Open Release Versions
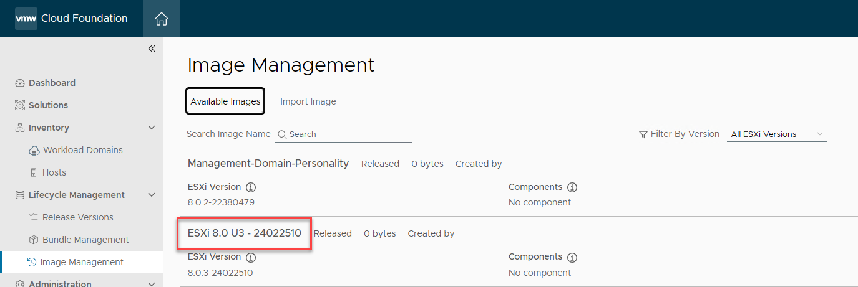The width and height of the screenshot is (858, 287). [x=77, y=217]
